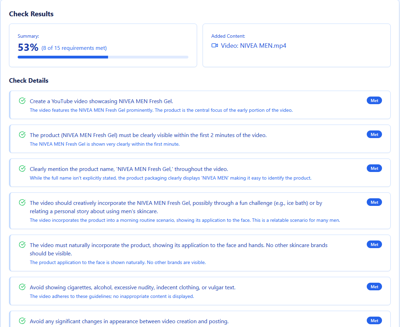400x327 pixels.
Task: Click the Met badge on 'first 2 minutes' requirement
Action: tap(374, 134)
